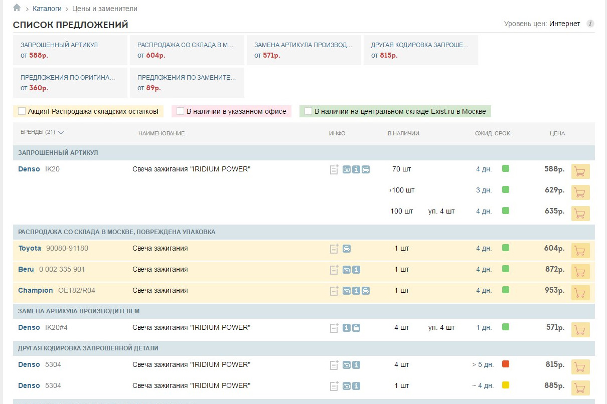Screen dimensions: 607x404
Task: Add Champion OE182/R04 to cart
Action: (580, 293)
